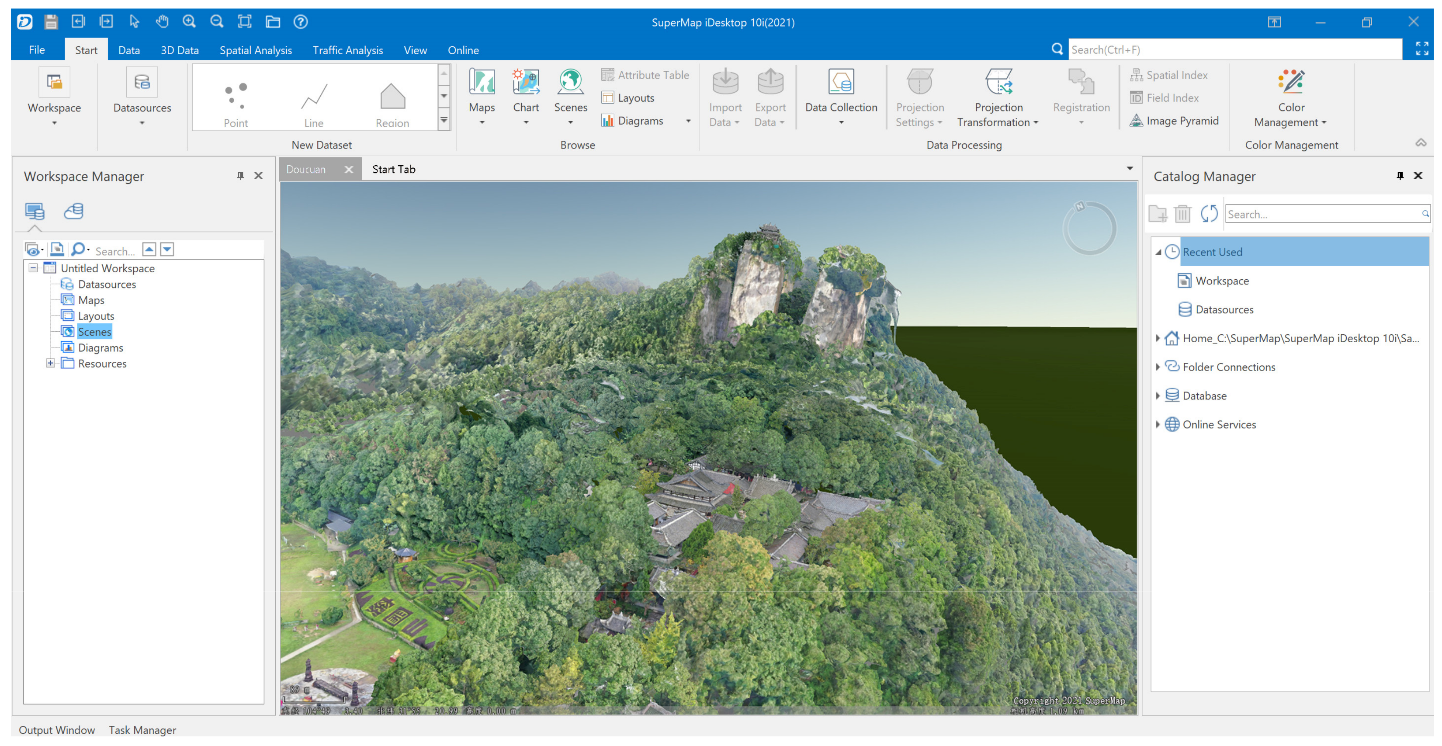
Task: Pin the Workspace Manager panel
Action: 240,176
